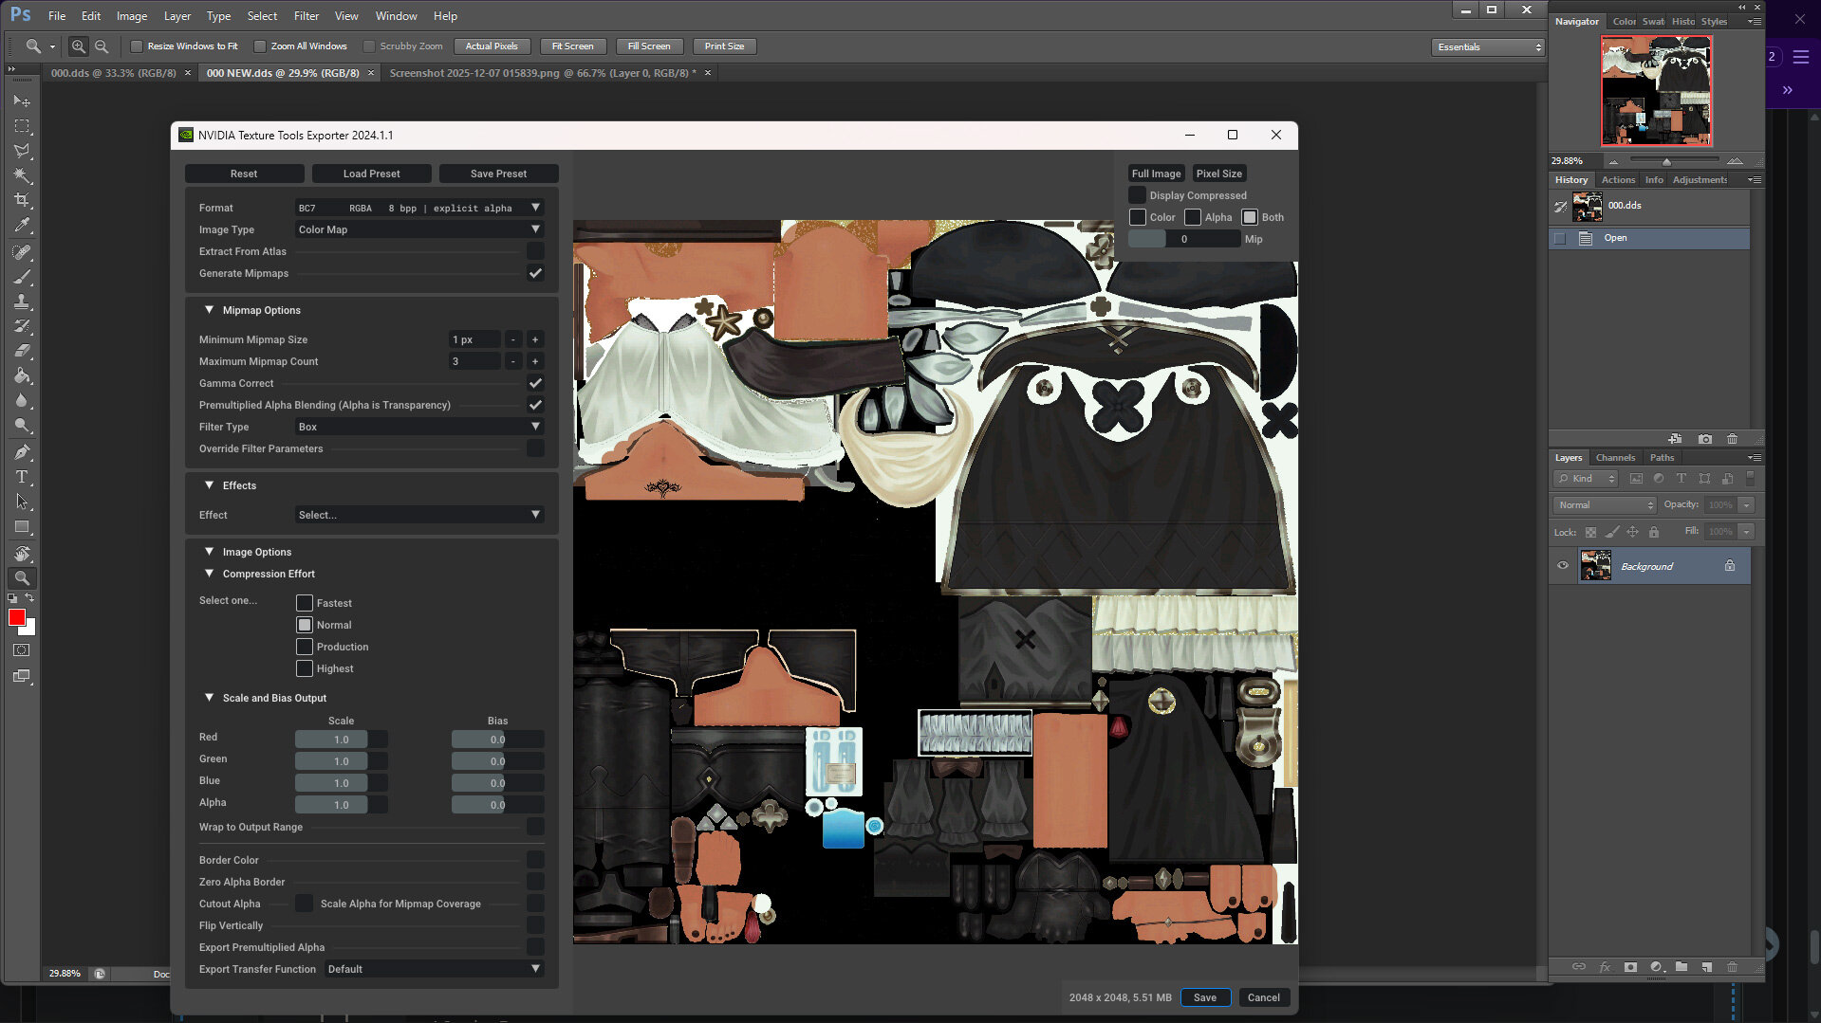Enable the Display Compressed checkbox
Screen dimensions: 1821x1023
click(x=1137, y=195)
